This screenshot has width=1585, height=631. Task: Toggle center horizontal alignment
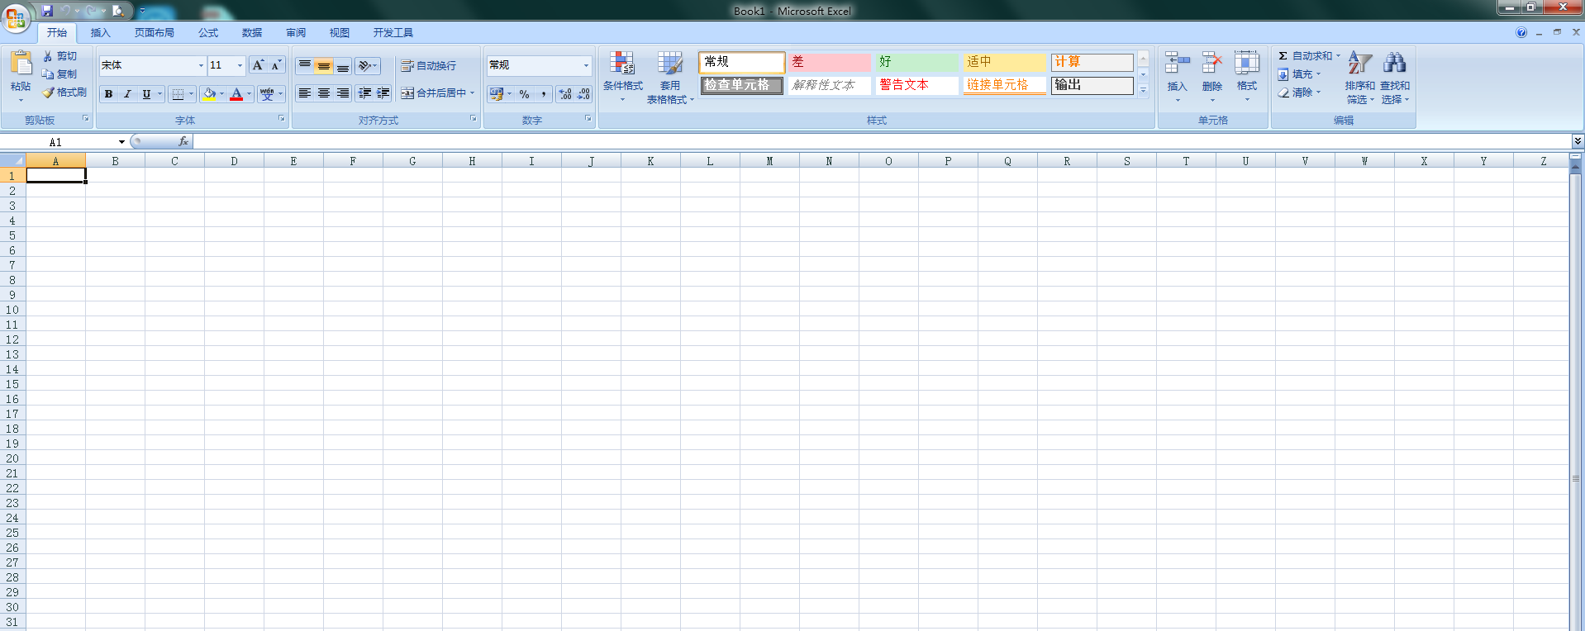coord(324,93)
